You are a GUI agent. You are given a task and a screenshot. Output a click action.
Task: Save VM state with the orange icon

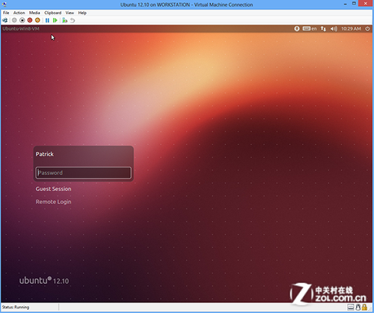[37, 20]
